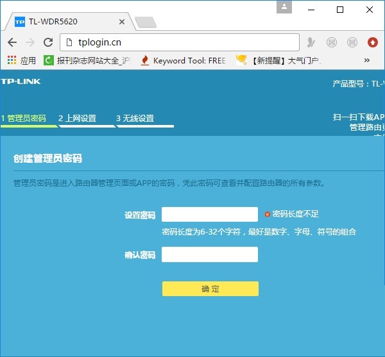Close the TL-WDR5620 browser tab
The image size is (385, 357).
121,22
